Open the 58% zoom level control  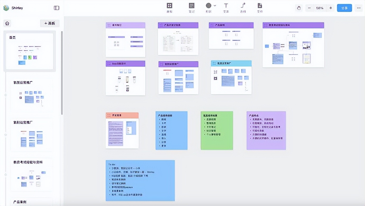point(320,8)
